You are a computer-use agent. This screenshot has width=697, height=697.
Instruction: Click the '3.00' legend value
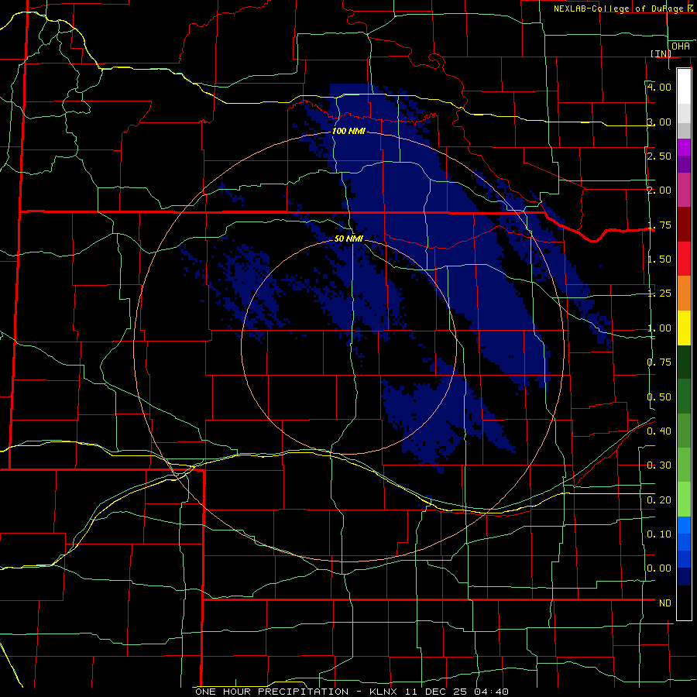(659, 122)
